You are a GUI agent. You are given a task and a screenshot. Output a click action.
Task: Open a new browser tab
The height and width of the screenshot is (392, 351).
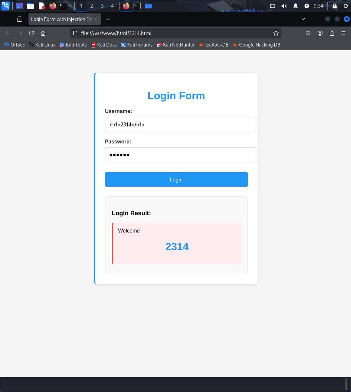point(108,19)
